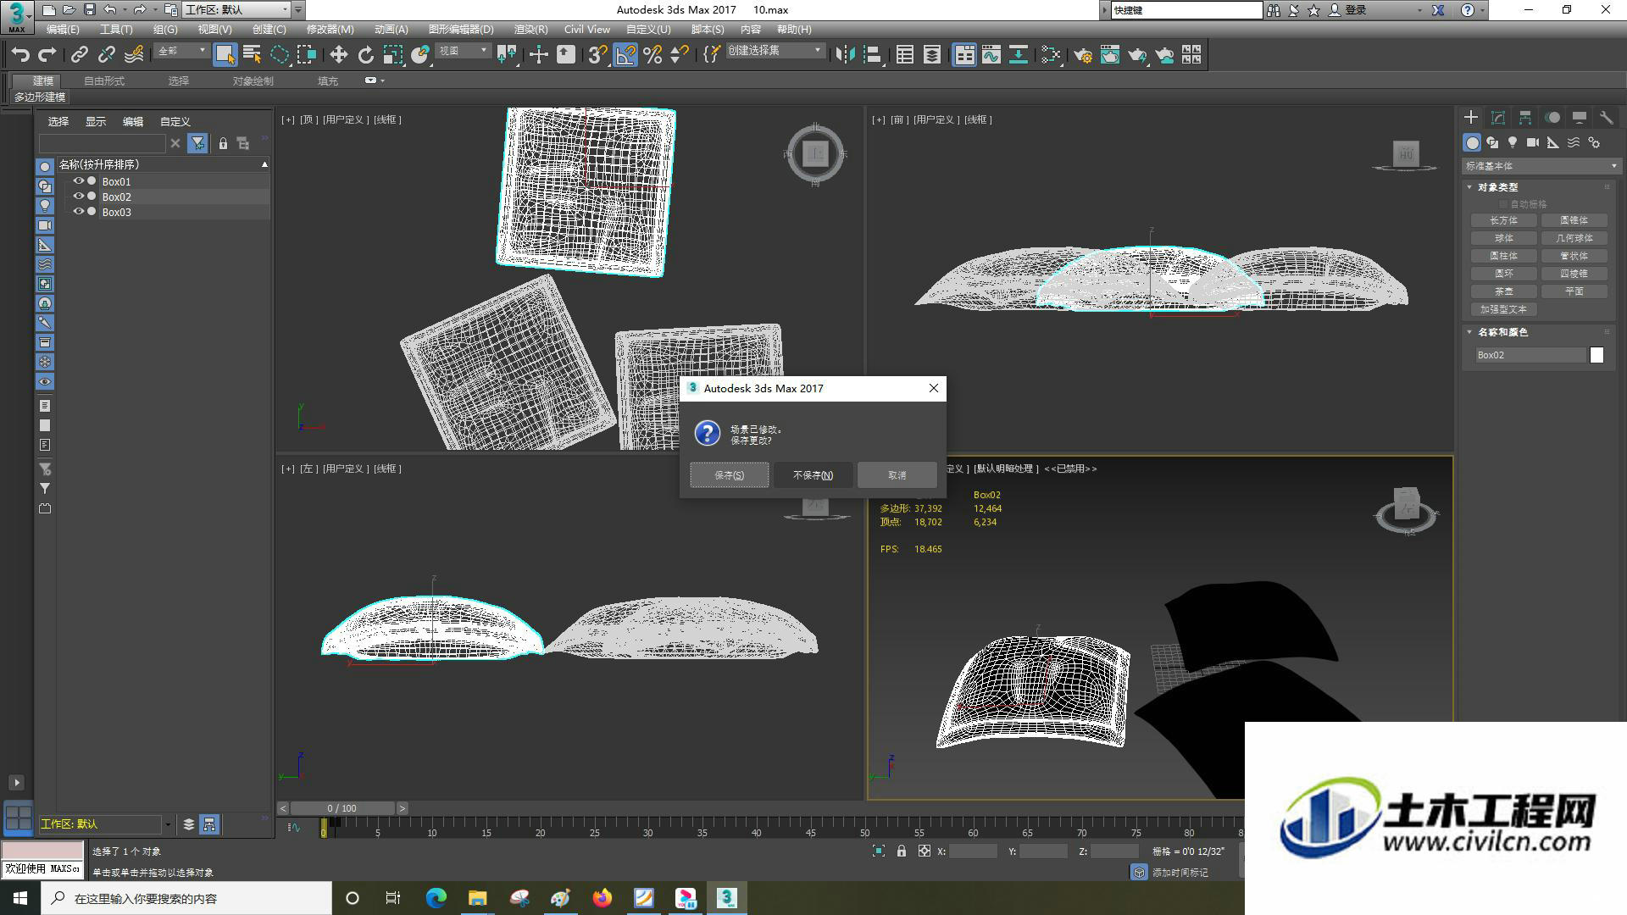Select the Select and Move tool
The width and height of the screenshot is (1627, 915).
[x=338, y=55]
